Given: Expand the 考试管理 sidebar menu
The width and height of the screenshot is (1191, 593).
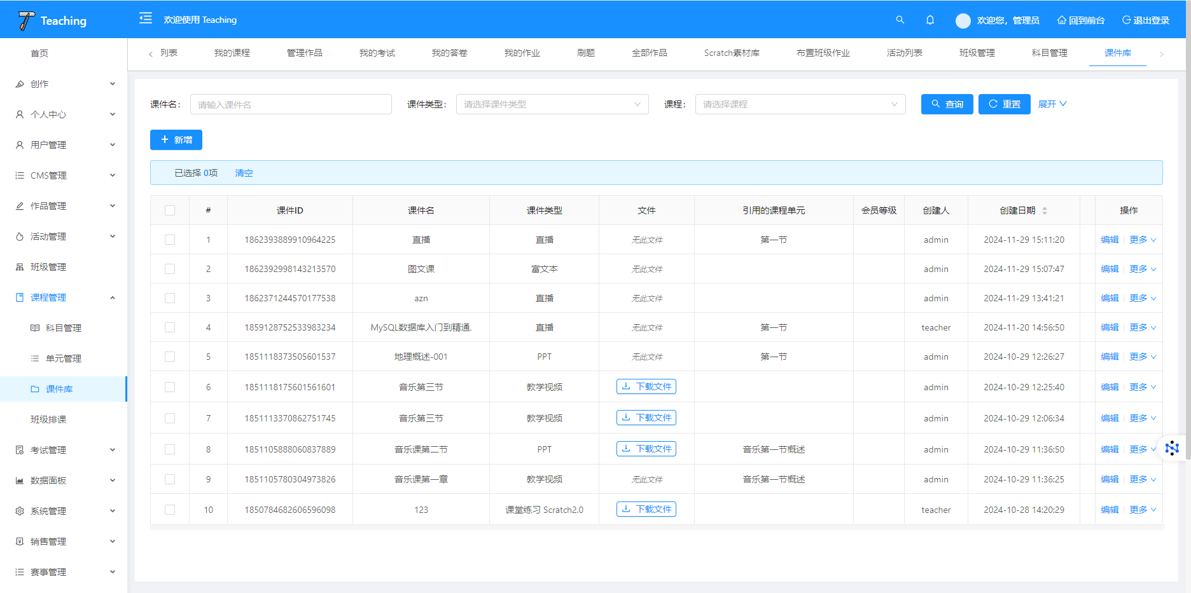Looking at the screenshot, I should (64, 450).
